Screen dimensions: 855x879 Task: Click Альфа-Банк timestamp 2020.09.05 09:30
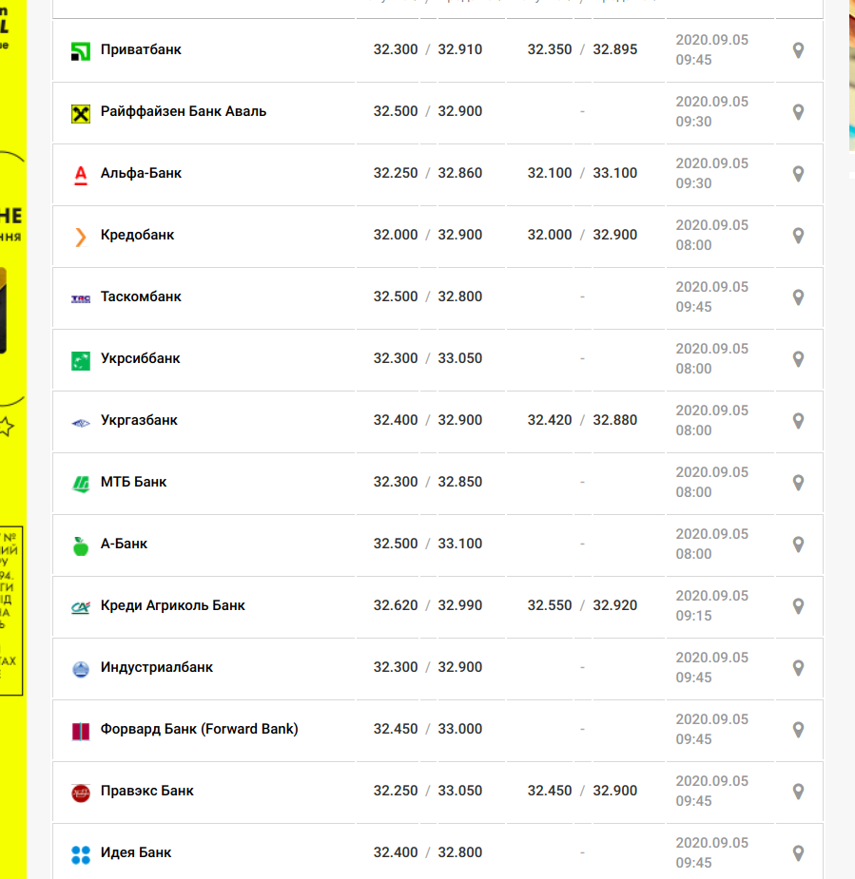(712, 173)
